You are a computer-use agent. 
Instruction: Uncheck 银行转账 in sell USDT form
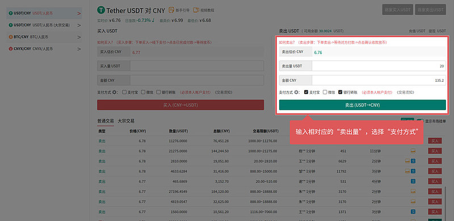coord(340,92)
